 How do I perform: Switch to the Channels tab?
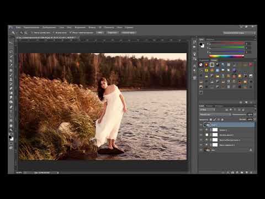point(209,106)
